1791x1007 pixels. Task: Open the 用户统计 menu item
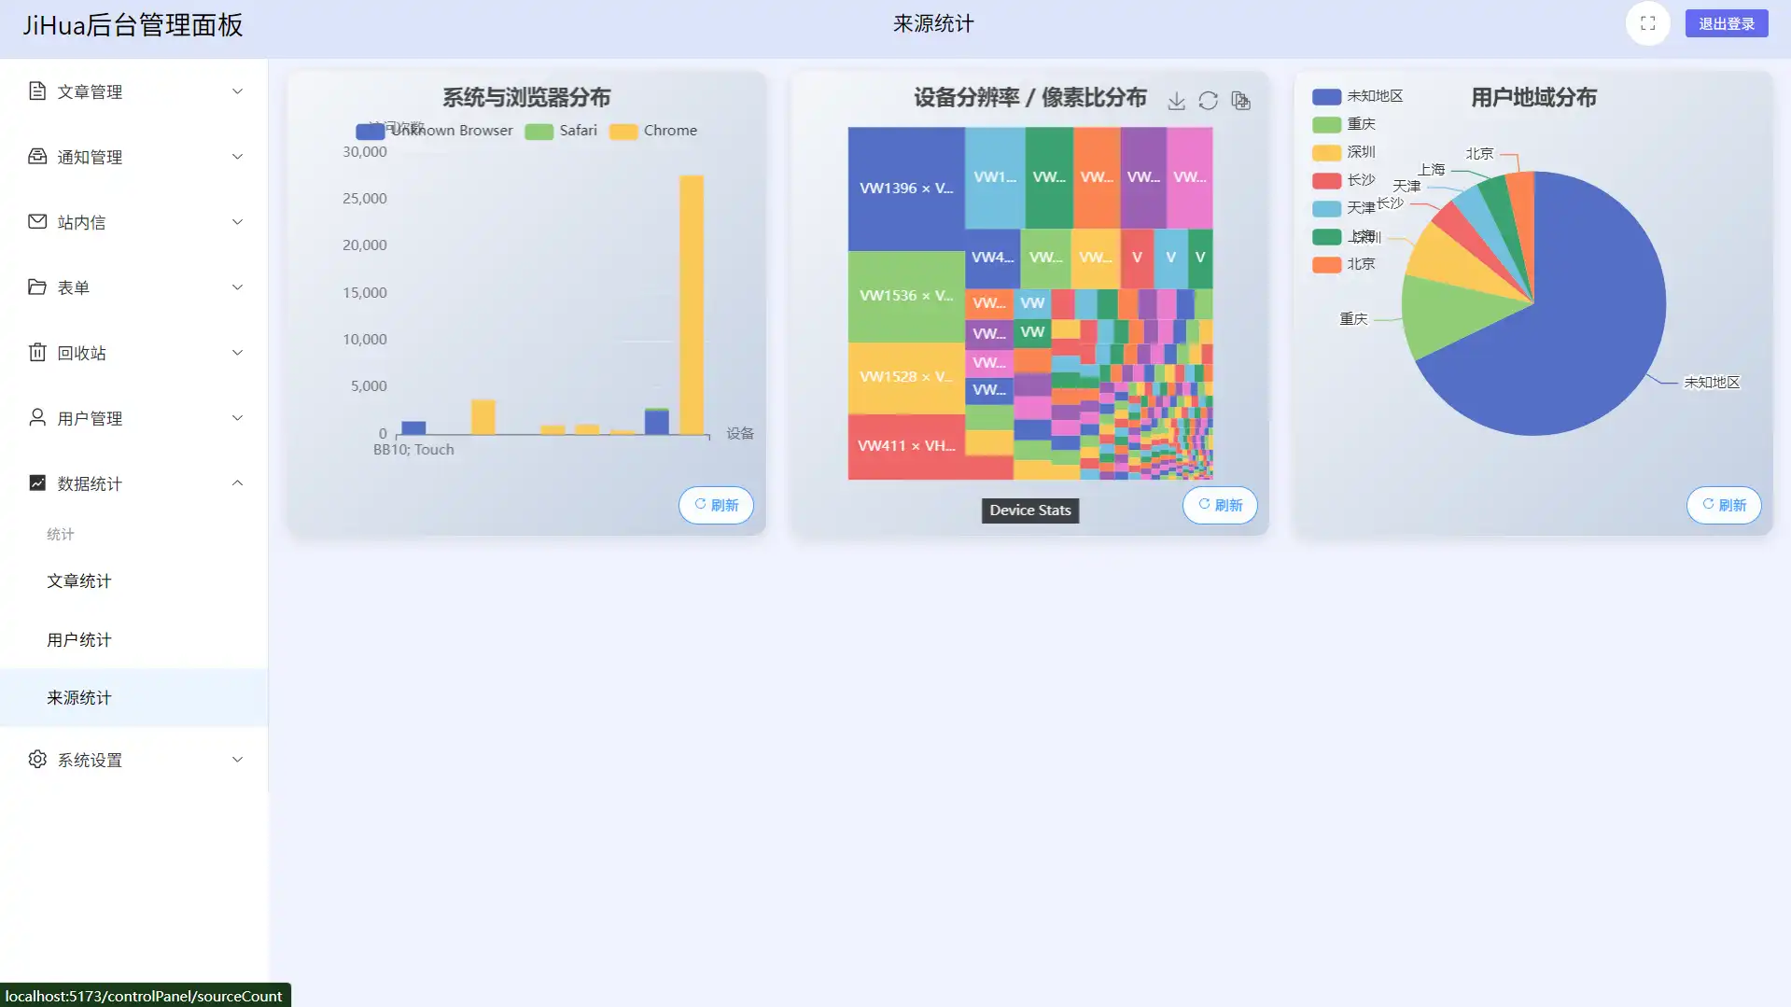pos(79,640)
